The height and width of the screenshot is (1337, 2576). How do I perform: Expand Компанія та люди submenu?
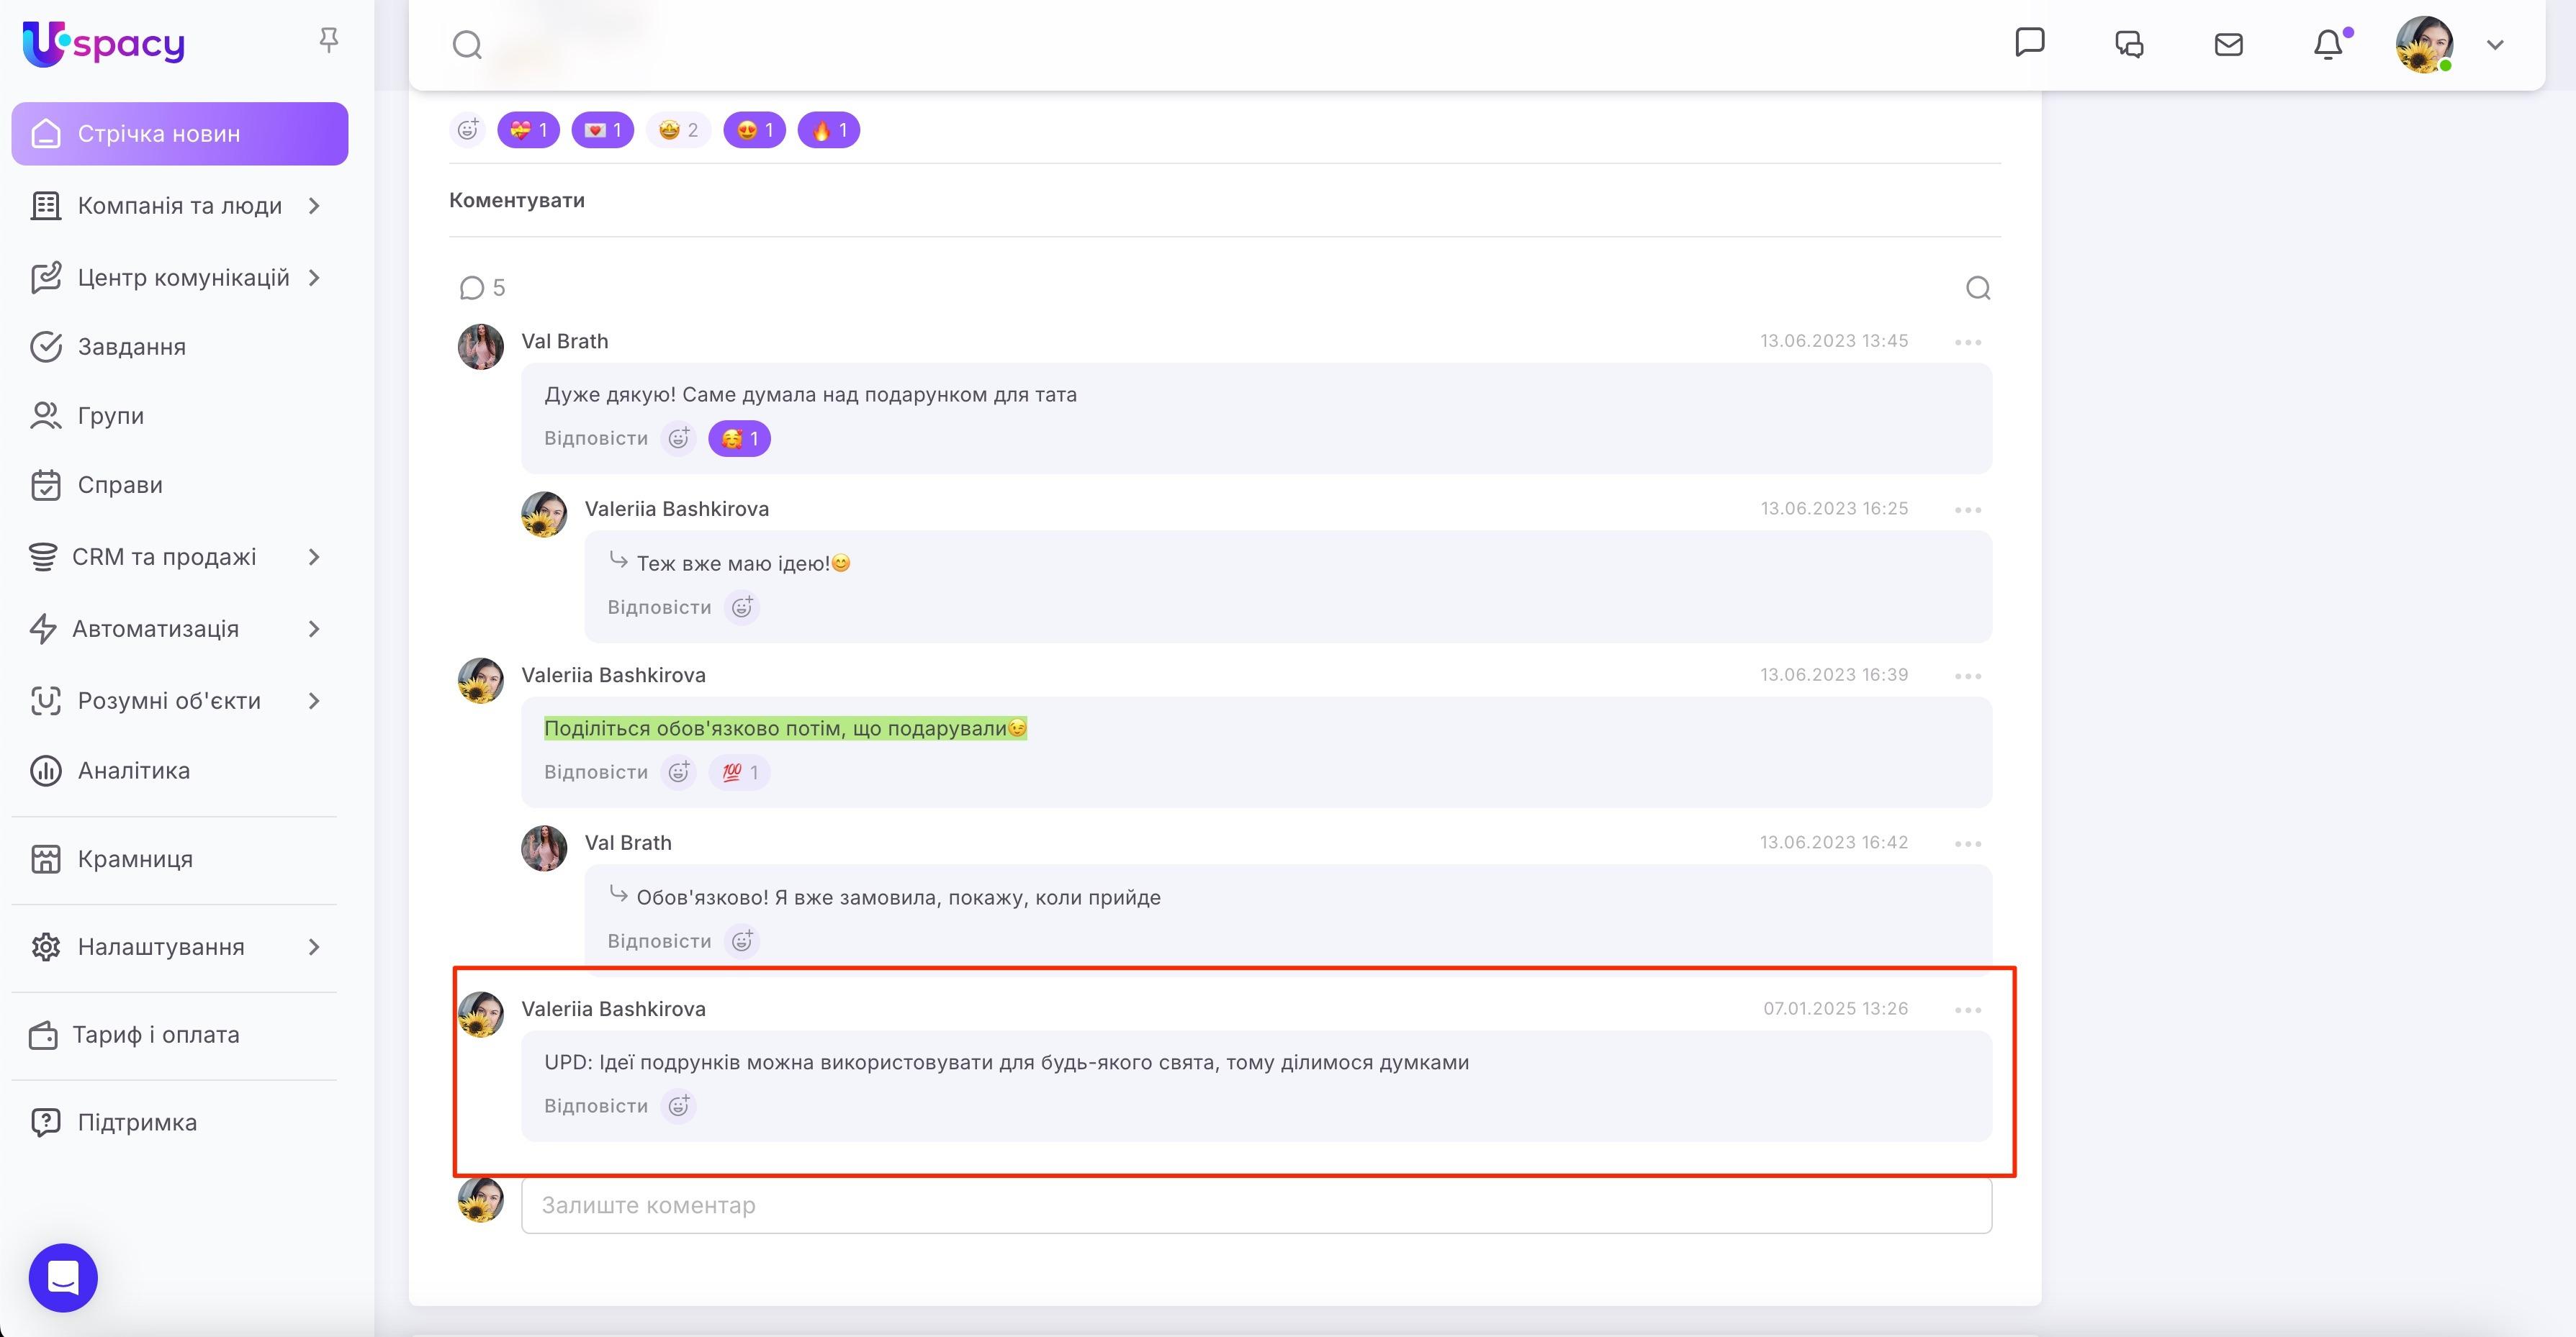[314, 206]
